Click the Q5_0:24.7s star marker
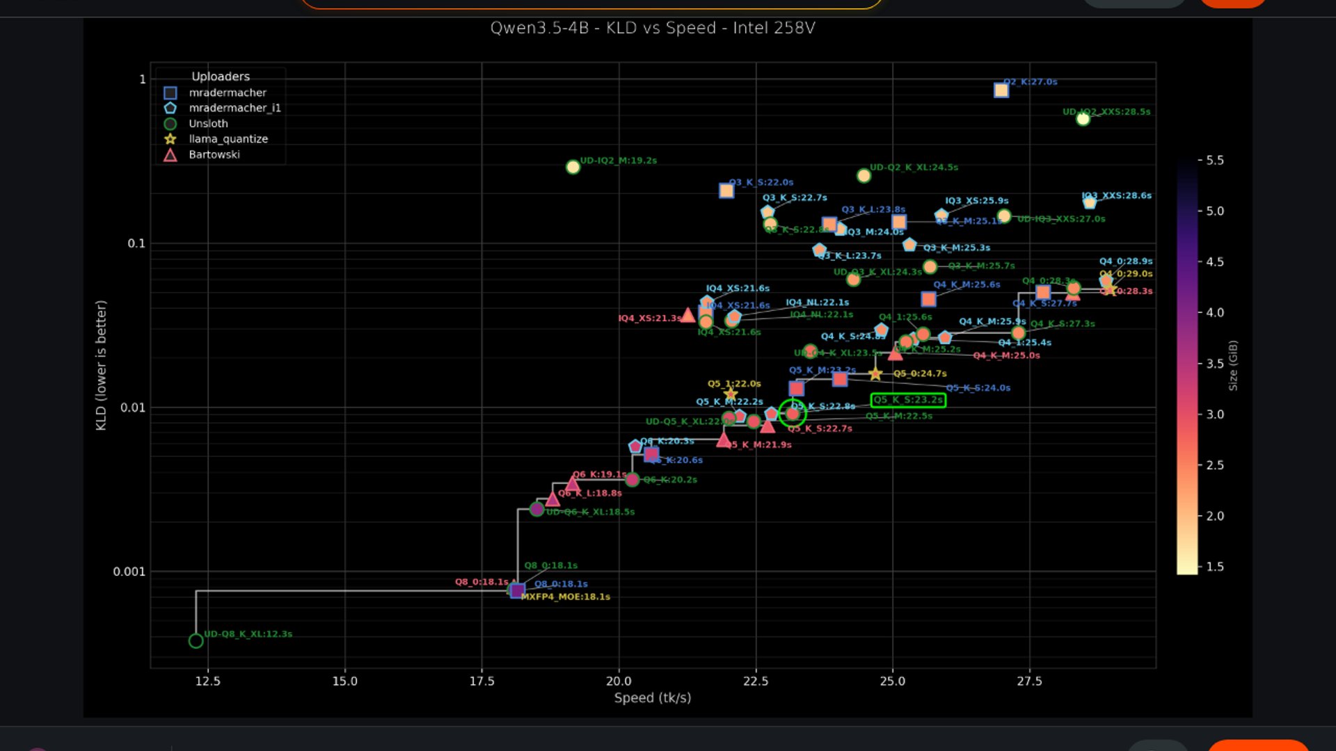The image size is (1336, 751). point(875,374)
